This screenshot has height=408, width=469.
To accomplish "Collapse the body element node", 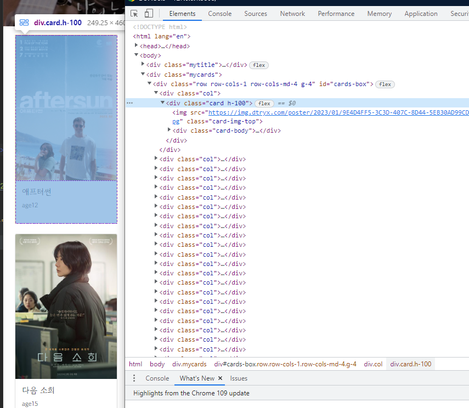I will click(137, 55).
